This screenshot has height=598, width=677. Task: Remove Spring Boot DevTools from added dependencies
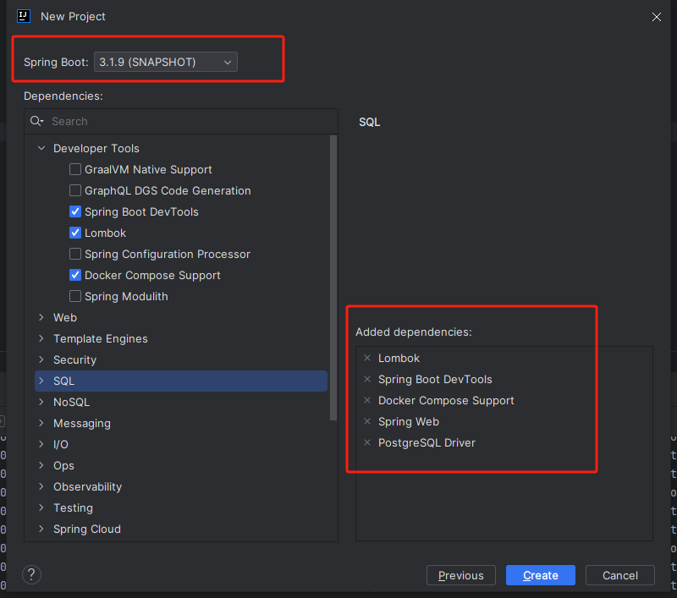(x=367, y=379)
